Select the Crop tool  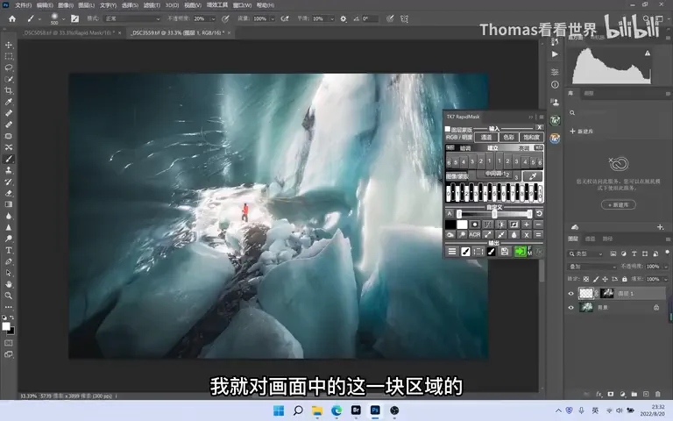coord(9,90)
